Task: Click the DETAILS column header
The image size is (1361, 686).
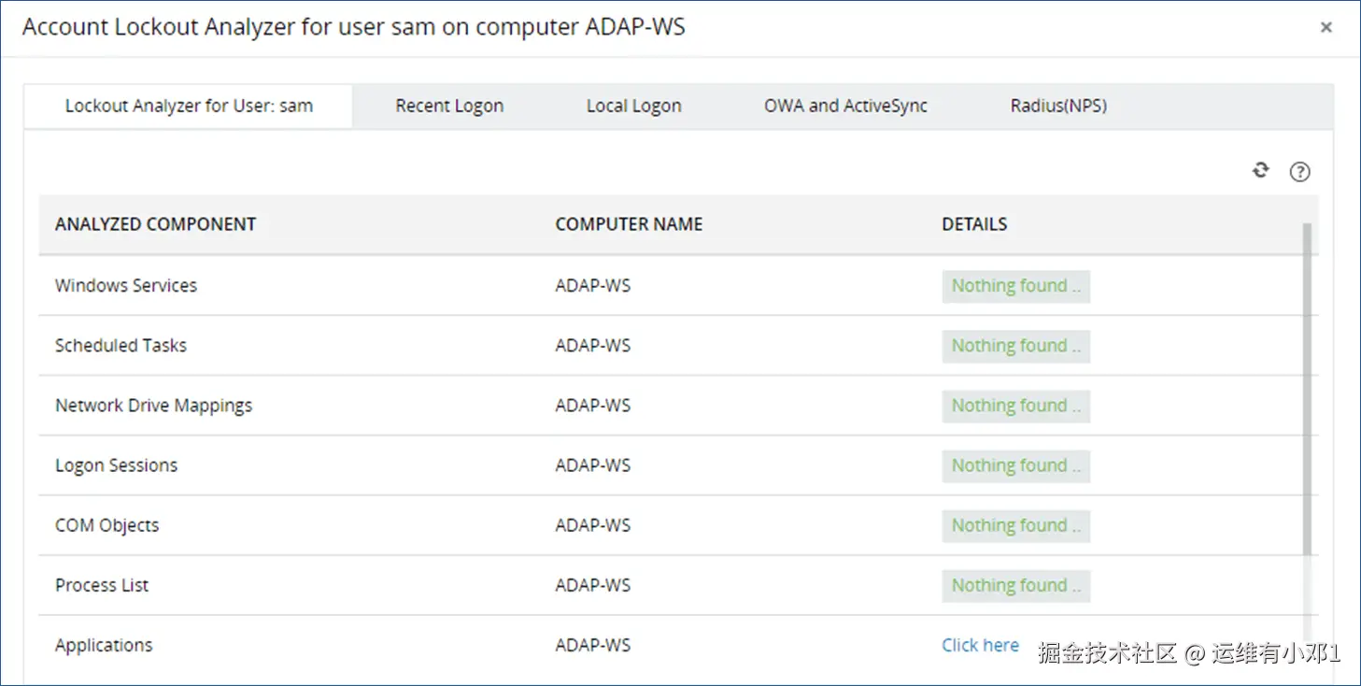Action: pyautogui.click(x=974, y=224)
